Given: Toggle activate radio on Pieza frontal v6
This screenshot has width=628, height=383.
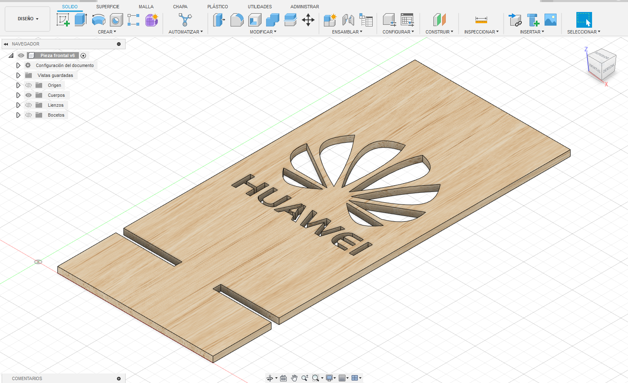Looking at the screenshot, I should tap(83, 55).
